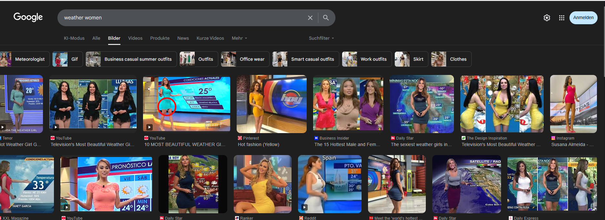Open the KI-Modus tab
Screen dimensions: 605x220
pos(74,38)
